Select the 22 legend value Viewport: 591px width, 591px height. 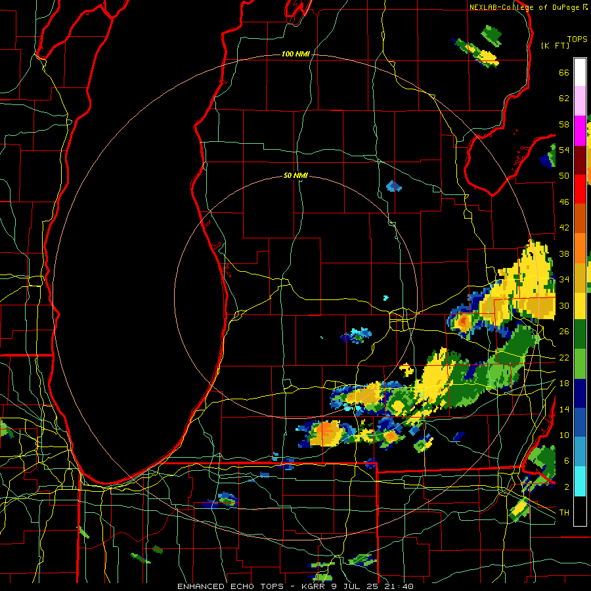(x=564, y=357)
